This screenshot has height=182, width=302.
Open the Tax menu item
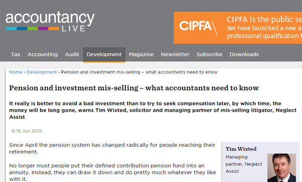16,54
